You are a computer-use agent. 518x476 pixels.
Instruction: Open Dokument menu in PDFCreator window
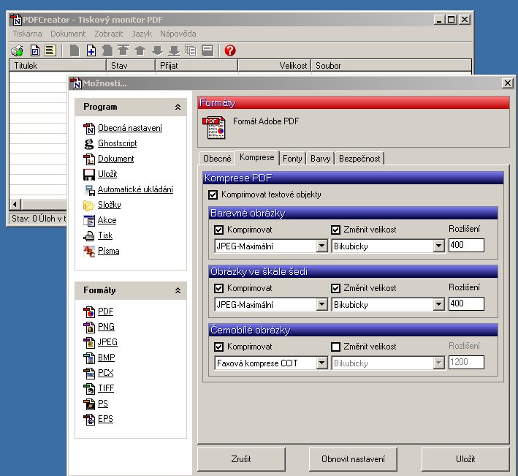pos(68,34)
